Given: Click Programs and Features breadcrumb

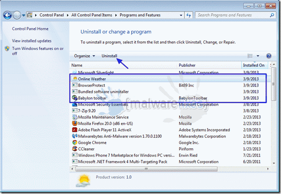Looking at the screenshot, I should (x=140, y=15).
